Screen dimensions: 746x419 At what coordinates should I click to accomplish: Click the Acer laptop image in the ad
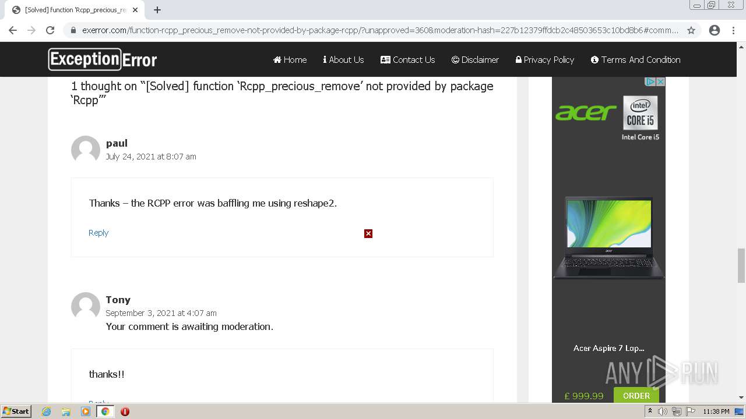(x=609, y=237)
